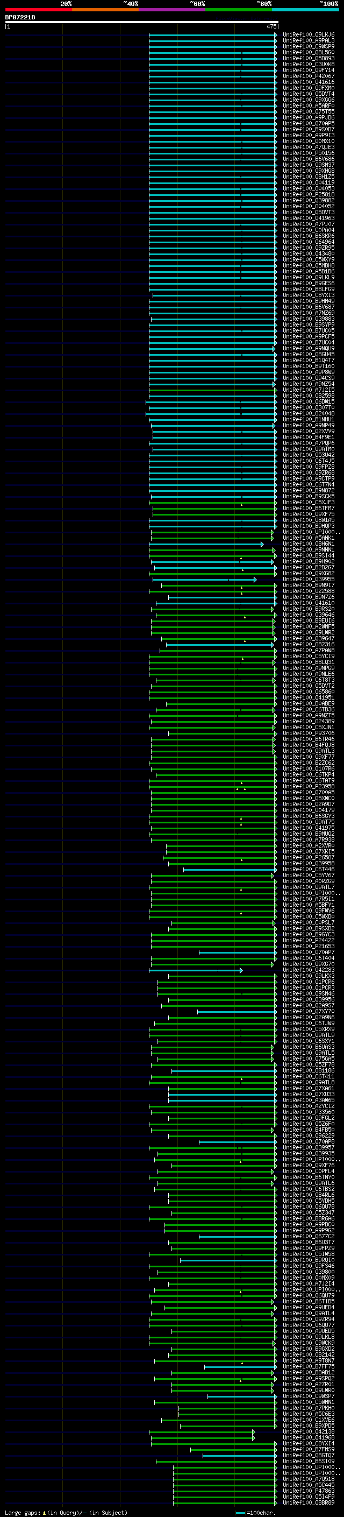This screenshot has width=344, height=1517.
Task: Select the UniRef100_B6TFM7 label
Action: point(309,508)
